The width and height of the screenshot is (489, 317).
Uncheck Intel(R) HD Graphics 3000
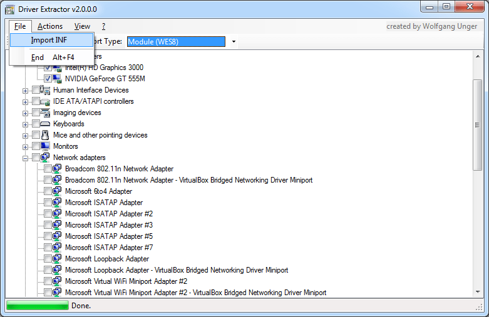pos(48,68)
